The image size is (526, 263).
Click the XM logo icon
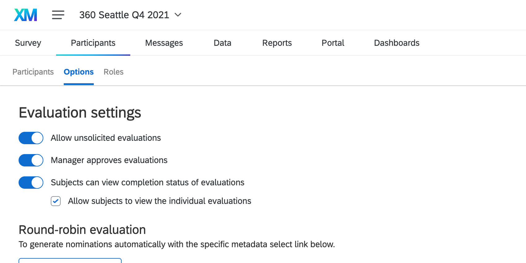(x=26, y=15)
